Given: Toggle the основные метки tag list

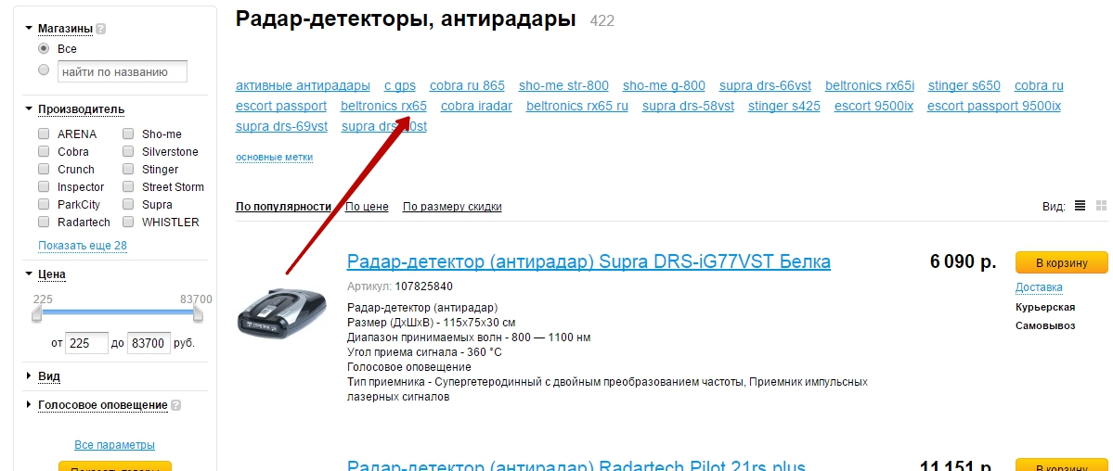Looking at the screenshot, I should click(274, 157).
